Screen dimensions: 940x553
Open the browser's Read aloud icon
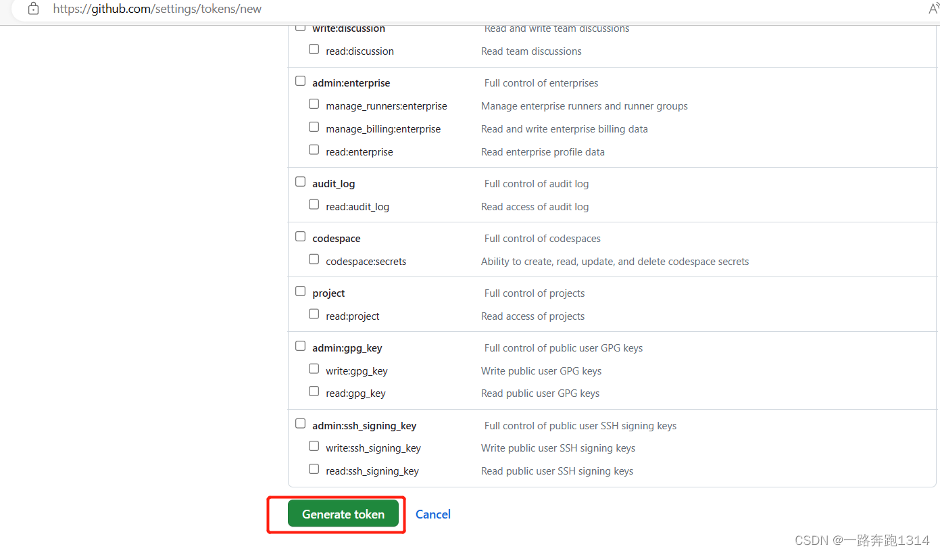click(935, 9)
